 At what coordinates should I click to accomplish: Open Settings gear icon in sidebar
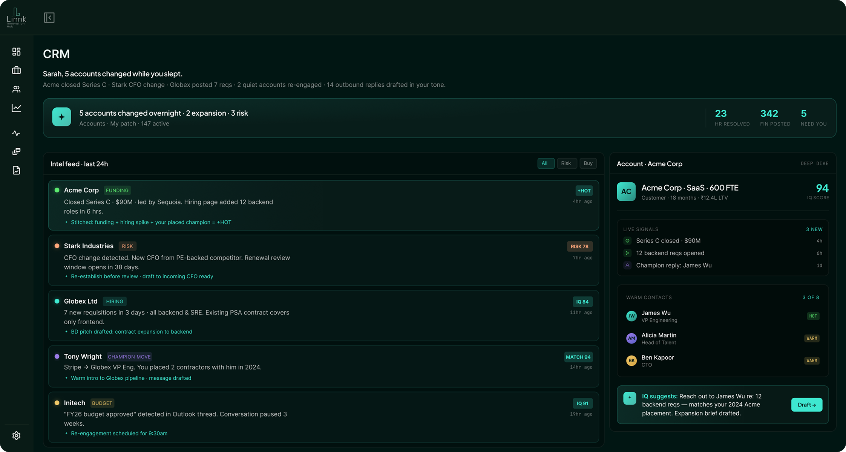[x=16, y=435]
